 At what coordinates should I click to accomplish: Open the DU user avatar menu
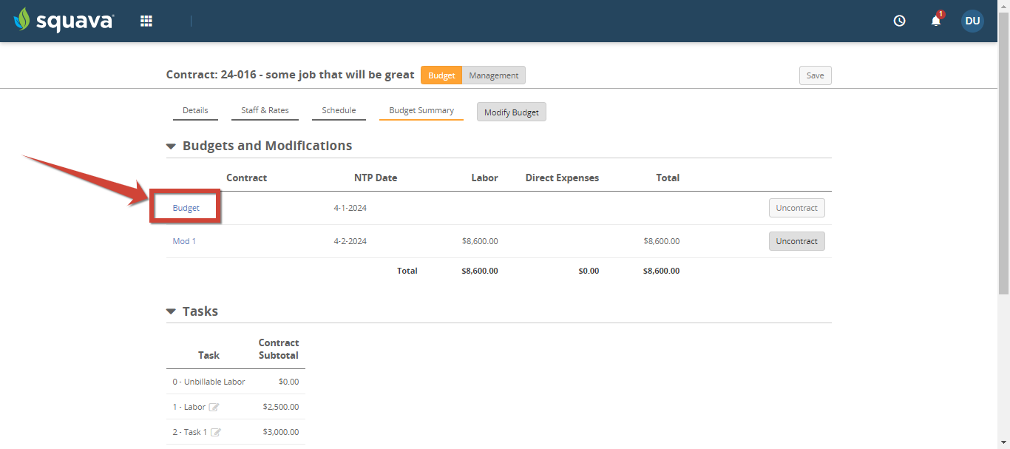(x=972, y=21)
